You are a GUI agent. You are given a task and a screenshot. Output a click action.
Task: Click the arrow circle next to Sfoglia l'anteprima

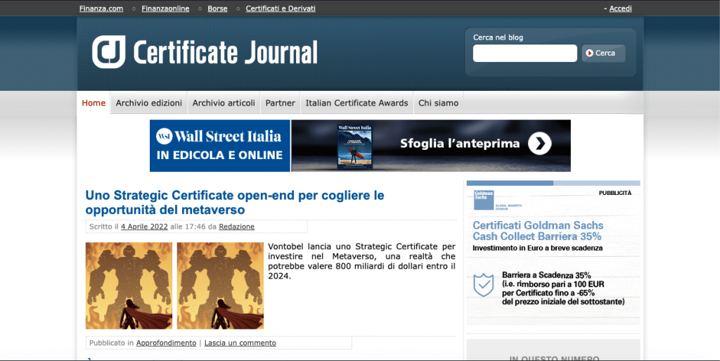coord(539,144)
